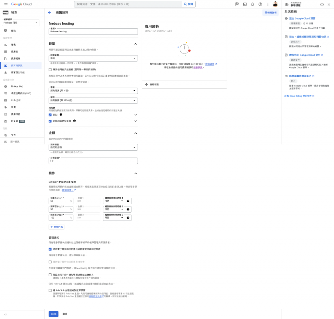
Task: Expand the 折扣 details chevron
Action: point(135,115)
